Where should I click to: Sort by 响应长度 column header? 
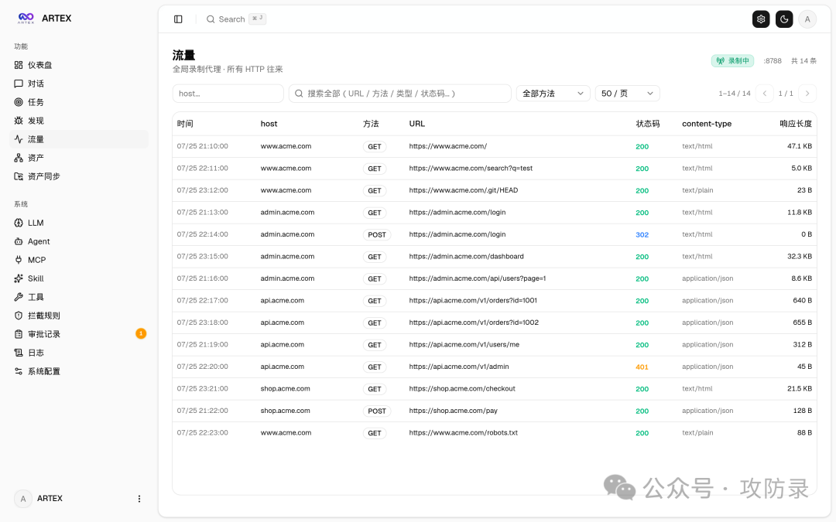click(x=796, y=124)
